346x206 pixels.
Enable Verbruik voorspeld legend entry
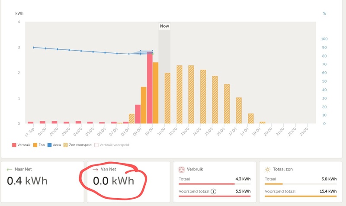point(112,145)
